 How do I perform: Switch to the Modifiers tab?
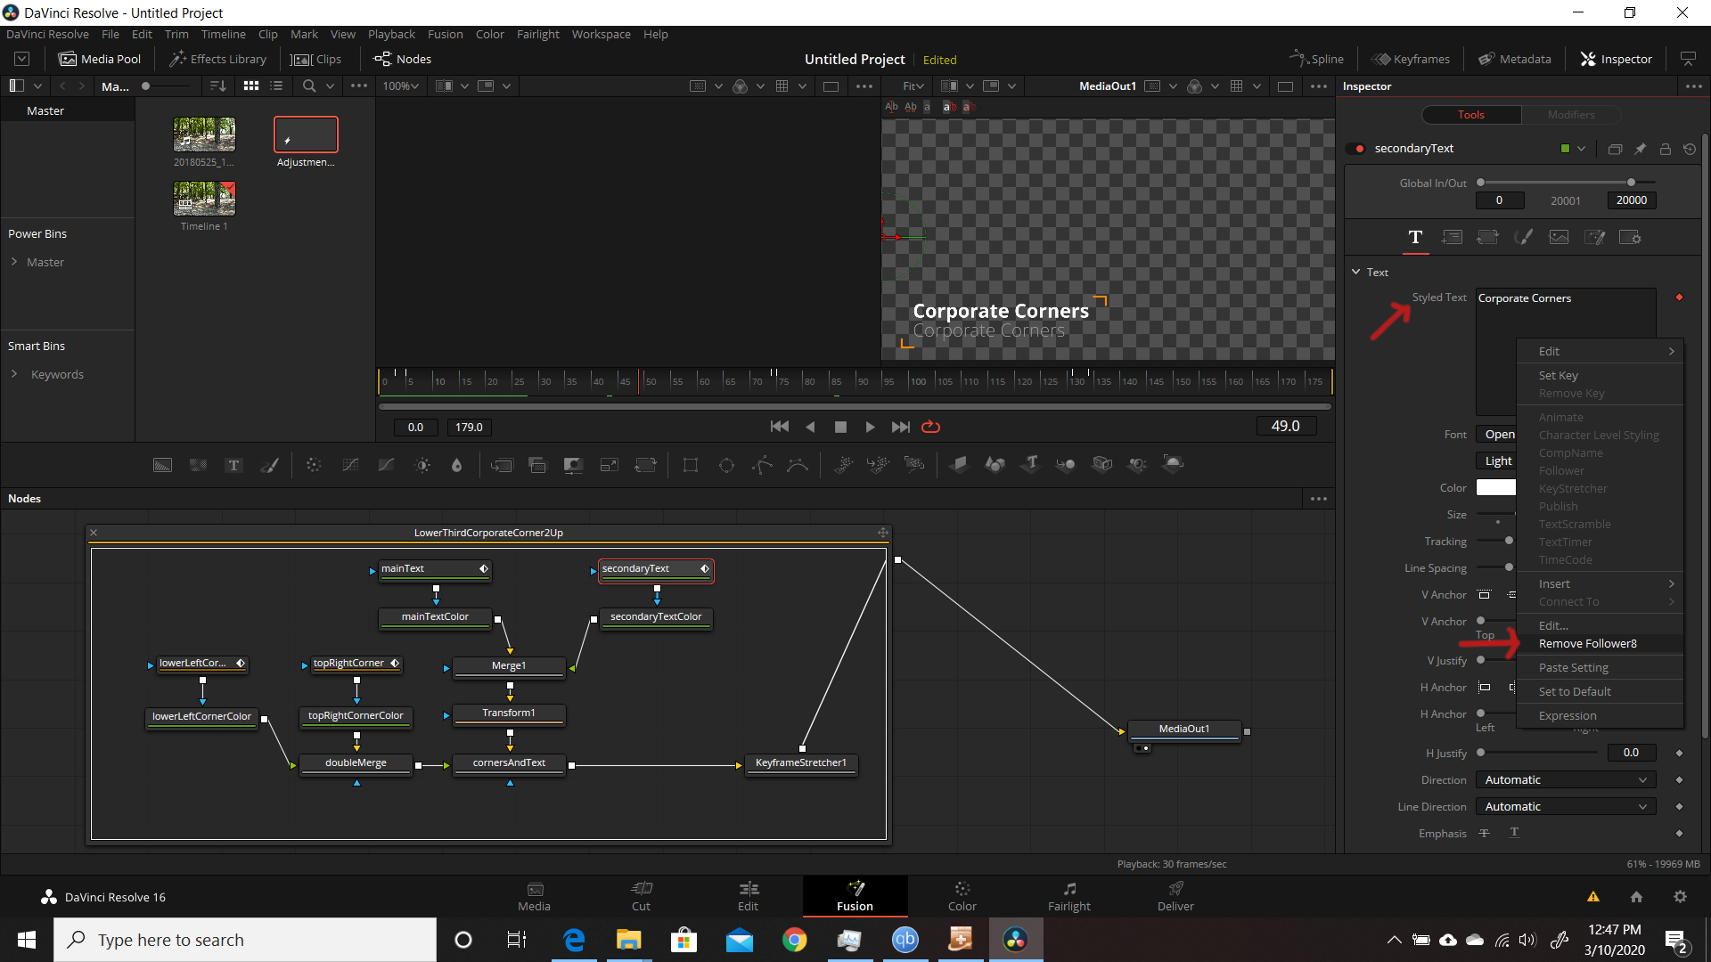[x=1570, y=115]
